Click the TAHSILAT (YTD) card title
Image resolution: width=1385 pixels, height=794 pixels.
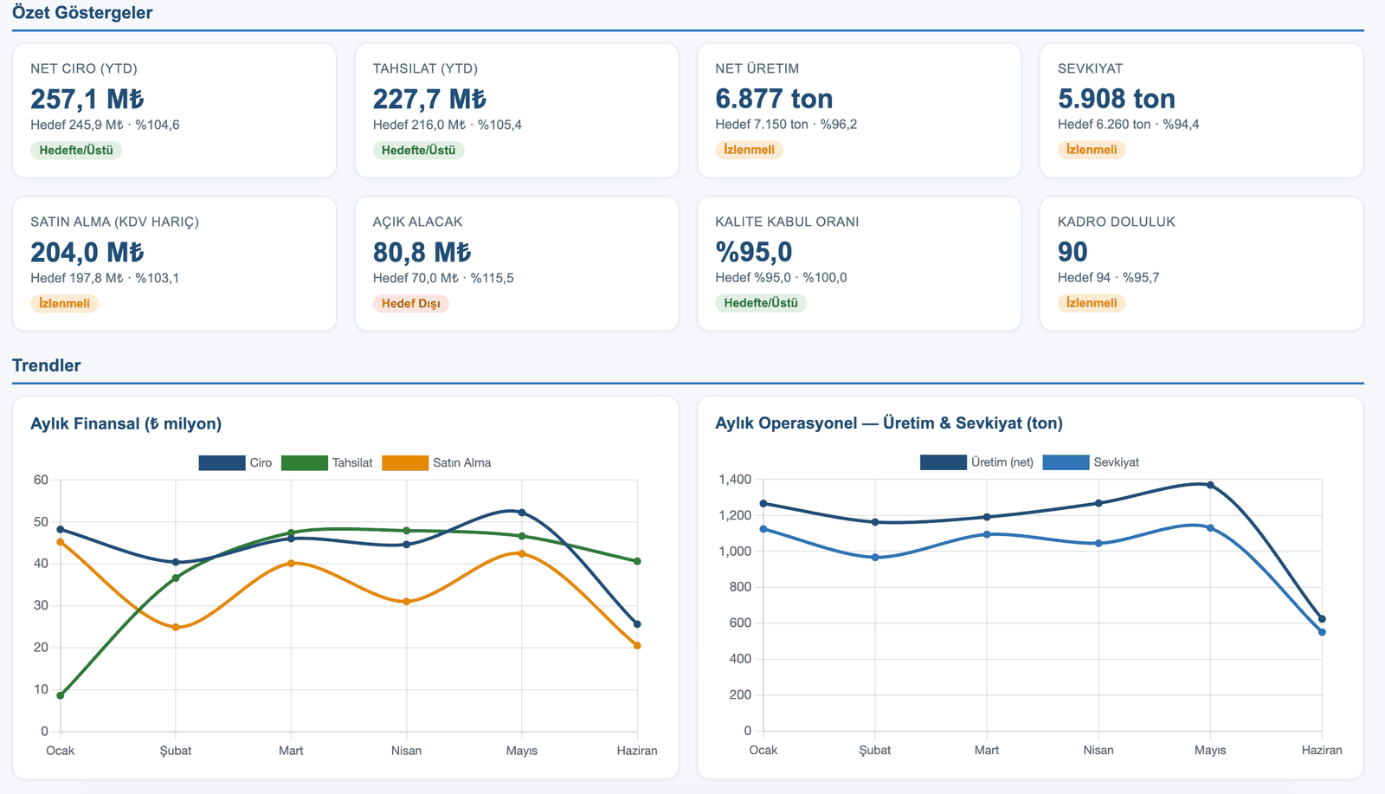[x=425, y=68]
